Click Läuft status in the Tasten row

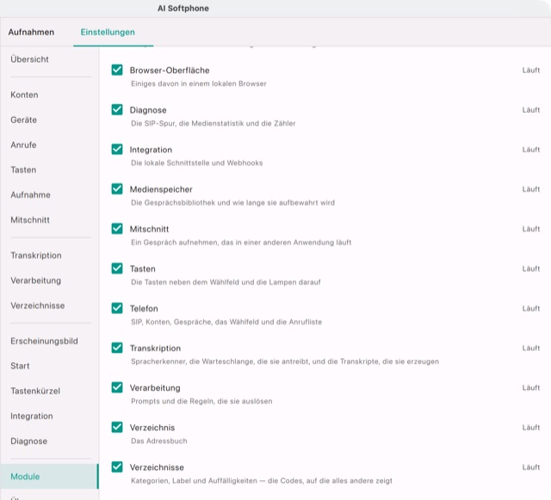pyautogui.click(x=531, y=269)
